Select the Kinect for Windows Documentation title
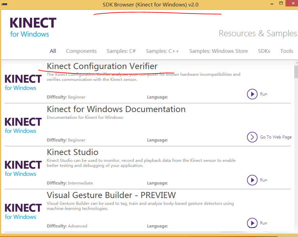This screenshot has height=237, width=298. coord(116,109)
